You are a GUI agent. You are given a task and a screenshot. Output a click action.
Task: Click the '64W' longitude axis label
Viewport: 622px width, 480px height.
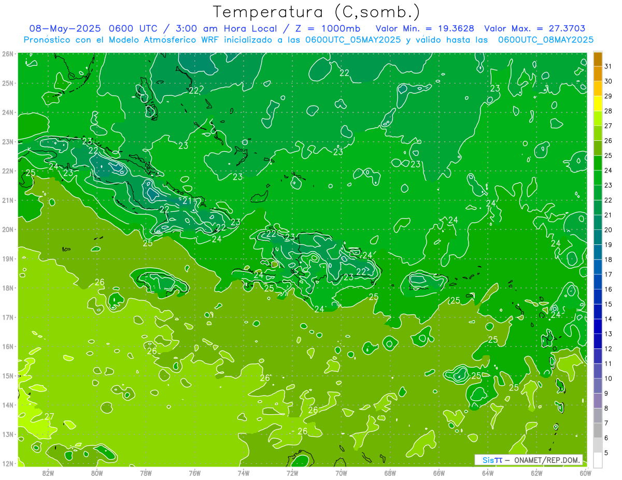[x=488, y=473]
